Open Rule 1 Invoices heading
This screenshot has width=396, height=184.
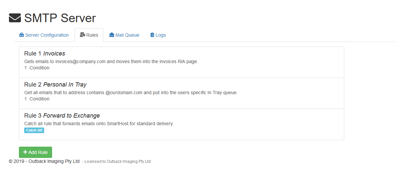tap(44, 54)
